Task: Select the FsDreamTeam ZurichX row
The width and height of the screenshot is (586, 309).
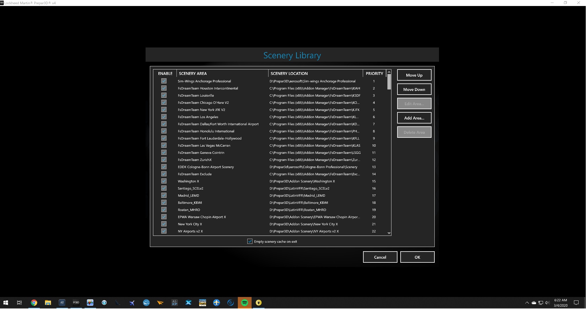Action: 270,160
